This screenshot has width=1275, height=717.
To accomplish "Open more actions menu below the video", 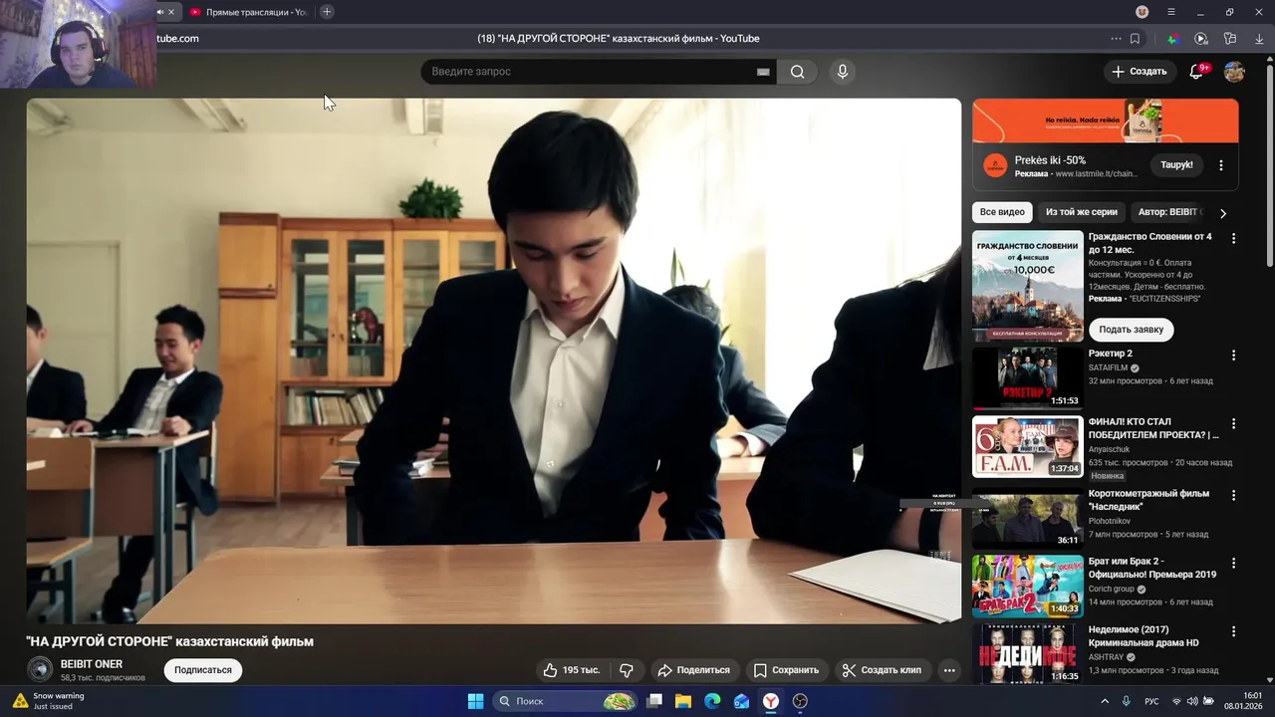I will tap(949, 670).
